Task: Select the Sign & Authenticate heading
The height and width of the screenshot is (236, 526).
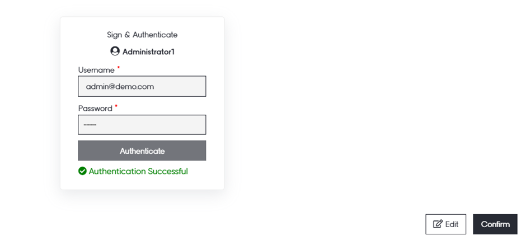Action: tap(142, 35)
